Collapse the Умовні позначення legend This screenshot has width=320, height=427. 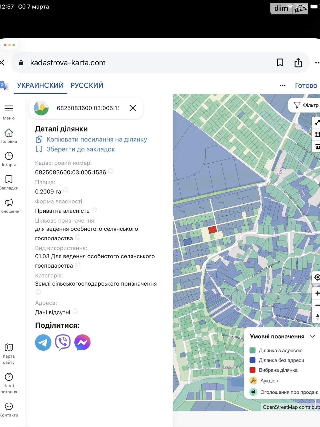coord(313,336)
